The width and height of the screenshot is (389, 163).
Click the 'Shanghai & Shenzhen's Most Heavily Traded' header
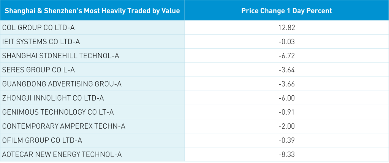tap(92, 11)
